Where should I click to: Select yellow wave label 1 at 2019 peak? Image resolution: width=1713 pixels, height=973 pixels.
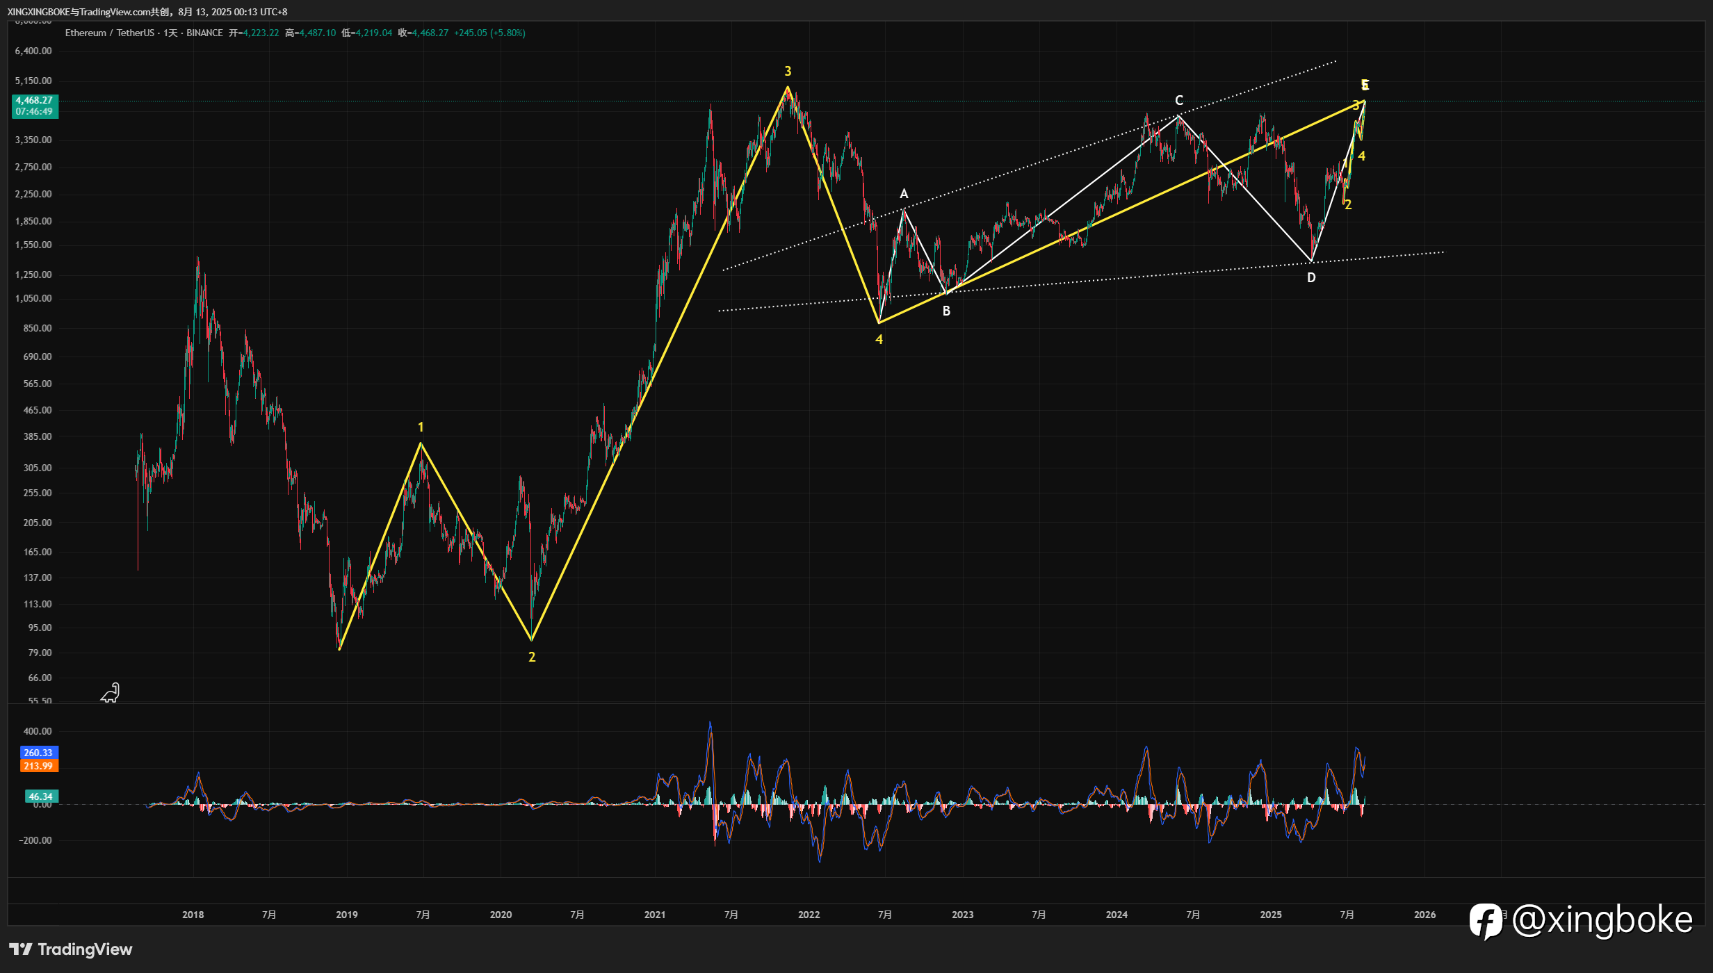click(x=421, y=427)
